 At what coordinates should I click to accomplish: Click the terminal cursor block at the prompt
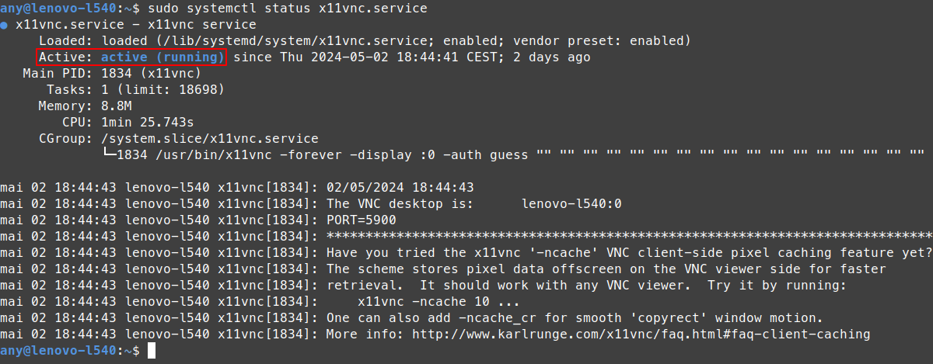pyautogui.click(x=152, y=352)
